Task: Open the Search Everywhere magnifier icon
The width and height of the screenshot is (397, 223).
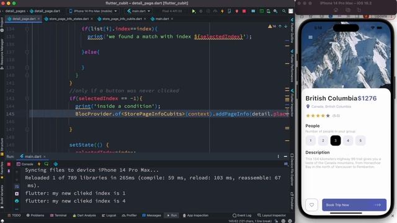Action: pyautogui.click(x=284, y=11)
